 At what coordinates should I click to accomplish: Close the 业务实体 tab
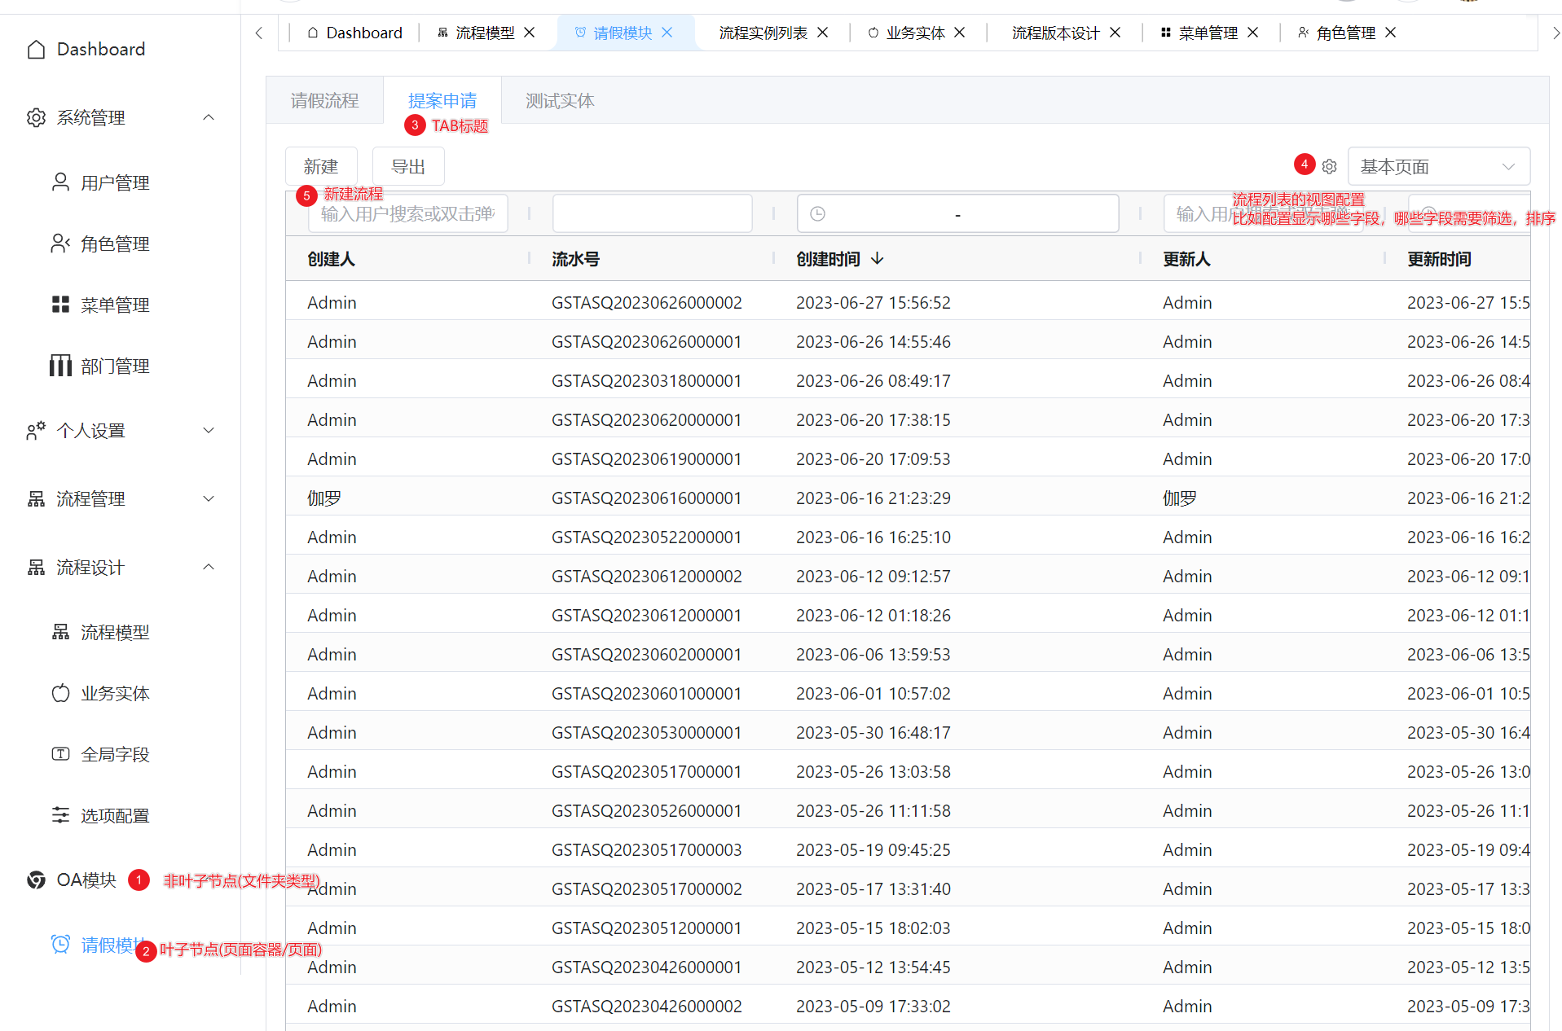[960, 33]
